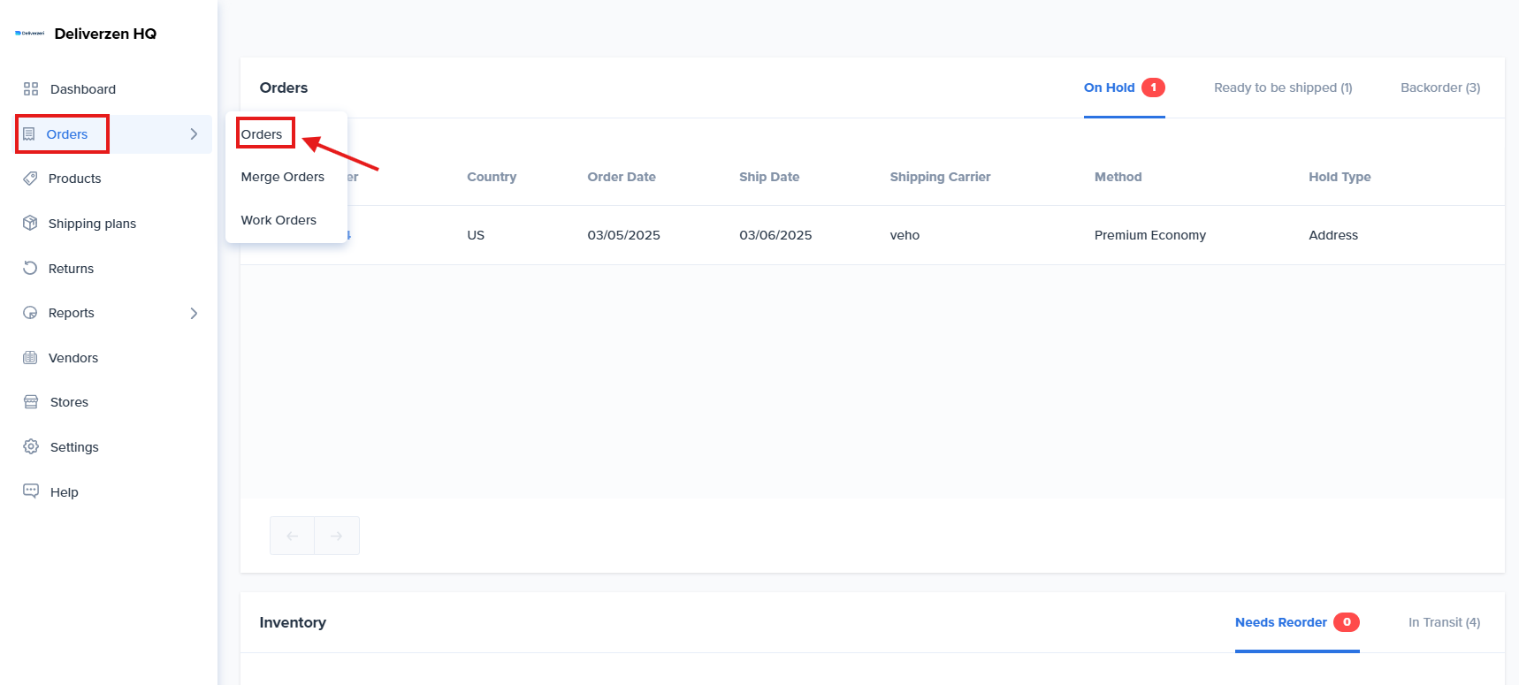Open Work Orders from the submenu
Image resolution: width=1519 pixels, height=685 pixels.
click(x=279, y=220)
